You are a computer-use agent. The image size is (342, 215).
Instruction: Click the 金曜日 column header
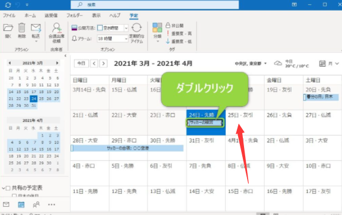click(274, 80)
